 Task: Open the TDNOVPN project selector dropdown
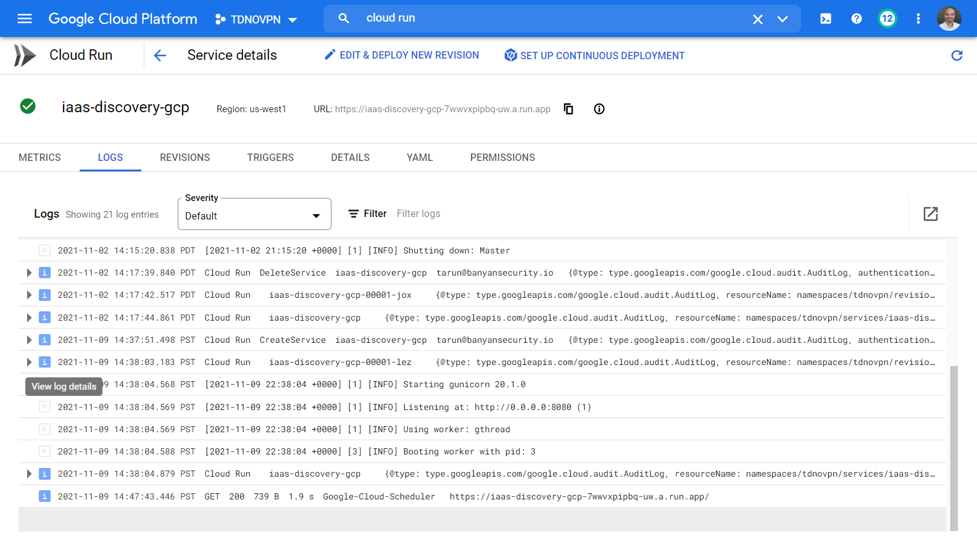tap(256, 19)
